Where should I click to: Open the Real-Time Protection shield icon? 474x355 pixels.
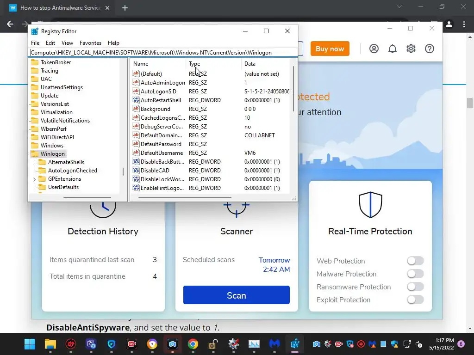click(x=370, y=205)
